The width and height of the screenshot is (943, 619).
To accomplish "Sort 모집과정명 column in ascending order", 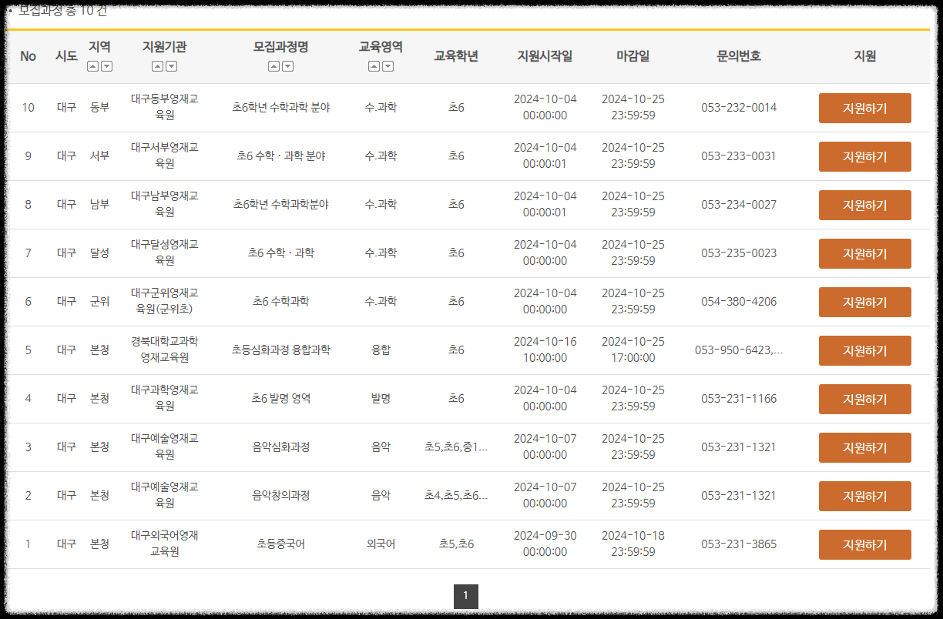I will 274,67.
